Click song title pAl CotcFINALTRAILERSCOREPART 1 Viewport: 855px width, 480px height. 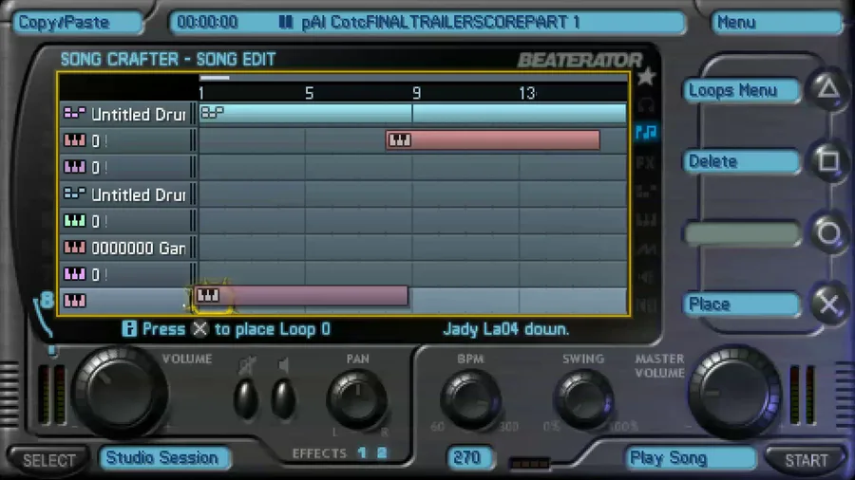[x=441, y=23]
